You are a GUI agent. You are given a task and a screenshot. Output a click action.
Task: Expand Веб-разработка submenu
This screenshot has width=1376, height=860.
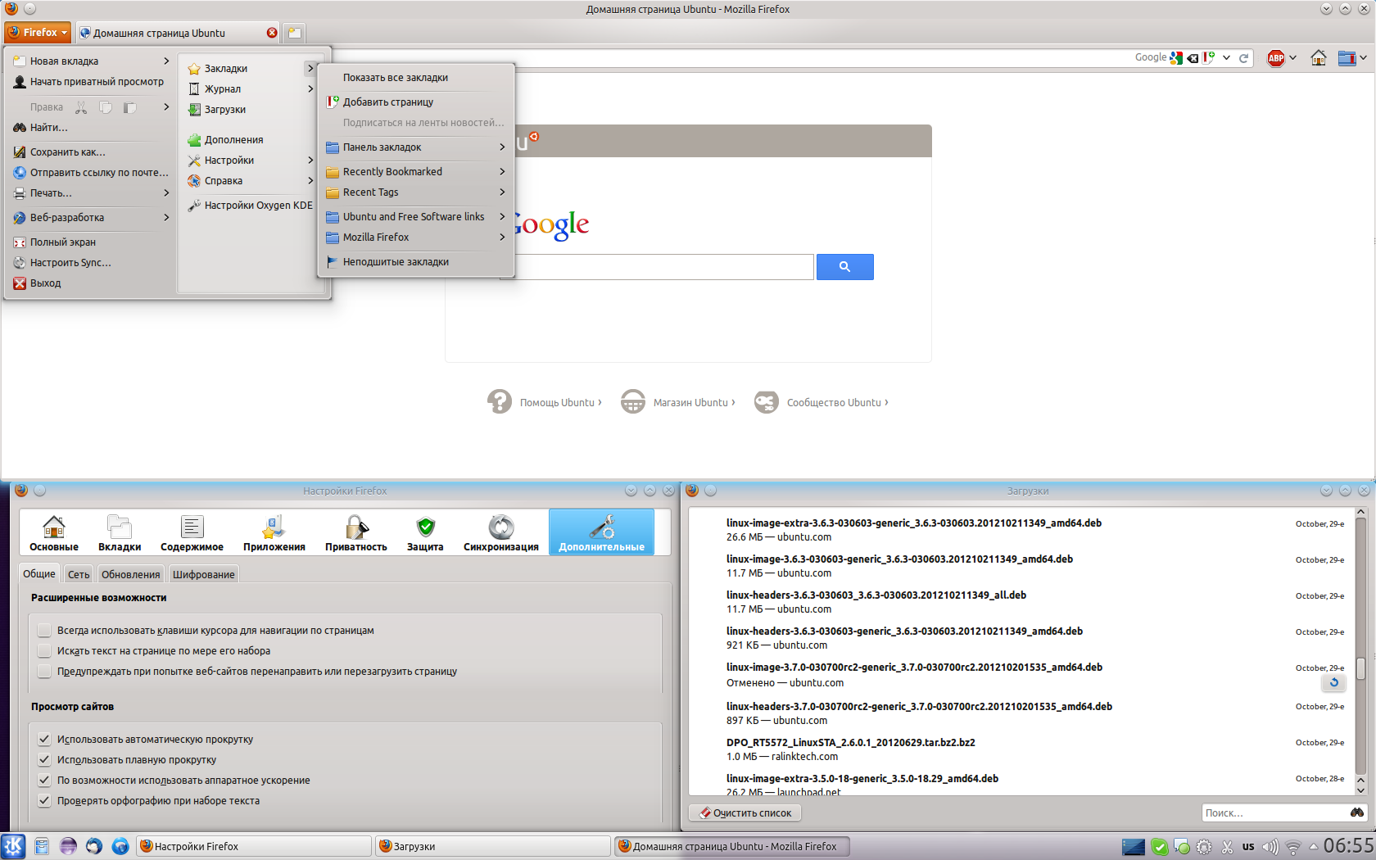[91, 218]
